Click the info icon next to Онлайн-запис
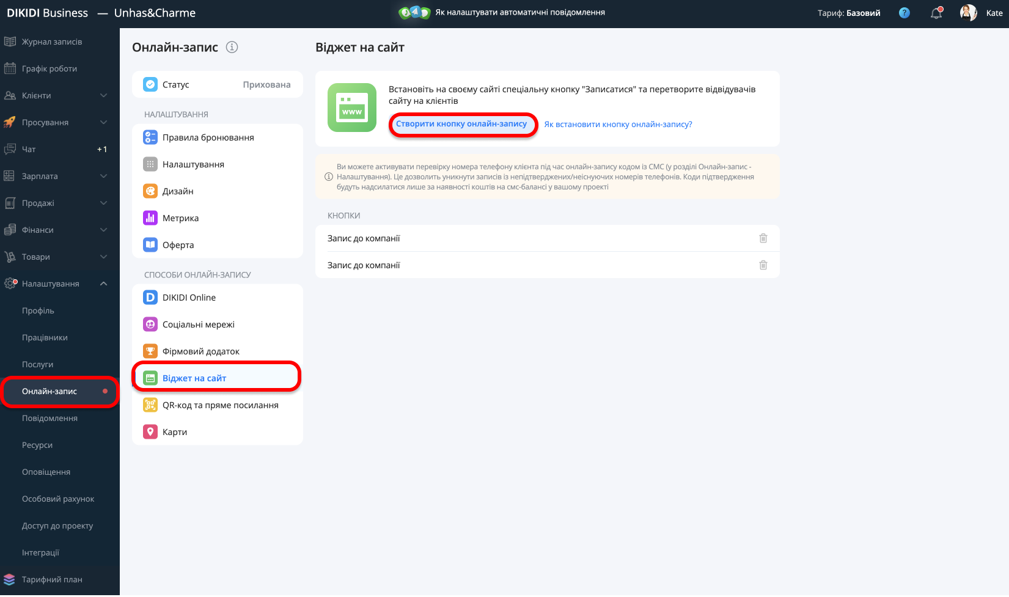The height and width of the screenshot is (597, 1009). tap(232, 47)
